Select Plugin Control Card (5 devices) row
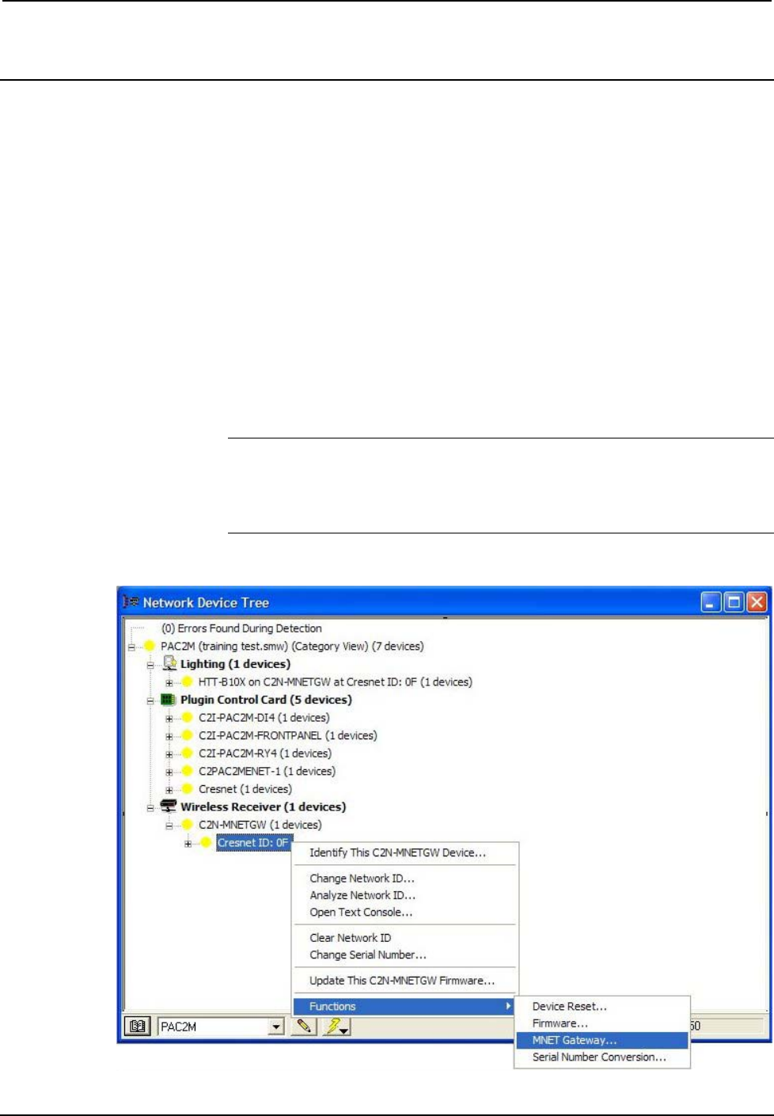The height and width of the screenshot is (1116, 774). tap(266, 700)
